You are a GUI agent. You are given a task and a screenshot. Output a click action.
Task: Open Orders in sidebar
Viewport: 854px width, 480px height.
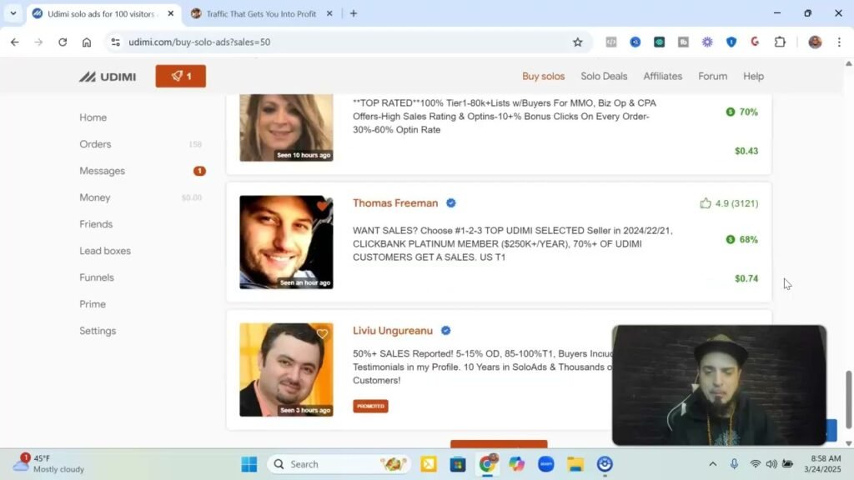point(95,144)
